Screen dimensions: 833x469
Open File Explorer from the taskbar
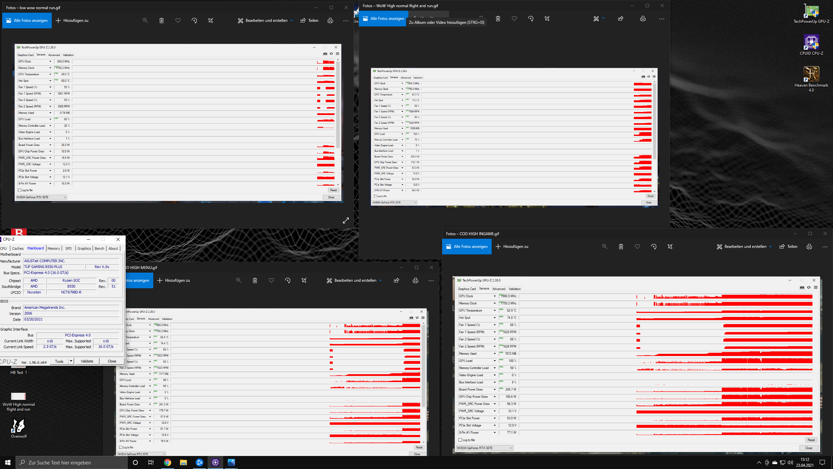click(x=183, y=462)
